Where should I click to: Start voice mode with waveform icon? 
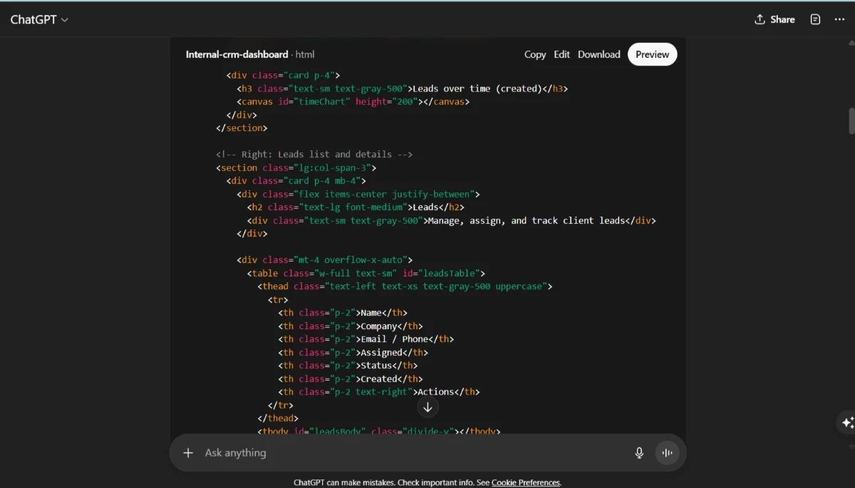(x=668, y=452)
